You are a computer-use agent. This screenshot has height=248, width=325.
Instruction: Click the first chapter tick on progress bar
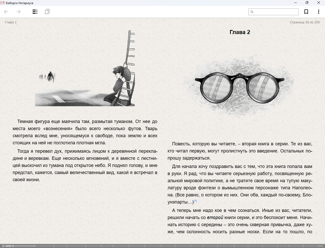[3, 246]
